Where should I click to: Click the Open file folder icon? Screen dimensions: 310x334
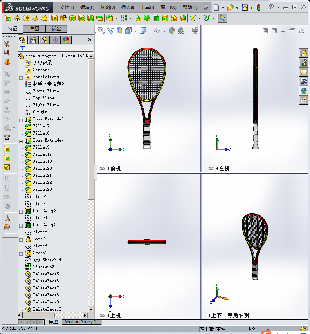(230, 7)
